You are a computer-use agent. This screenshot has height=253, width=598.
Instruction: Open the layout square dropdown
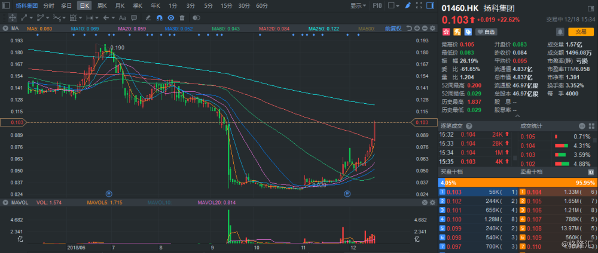pyautogui.click(x=393, y=6)
